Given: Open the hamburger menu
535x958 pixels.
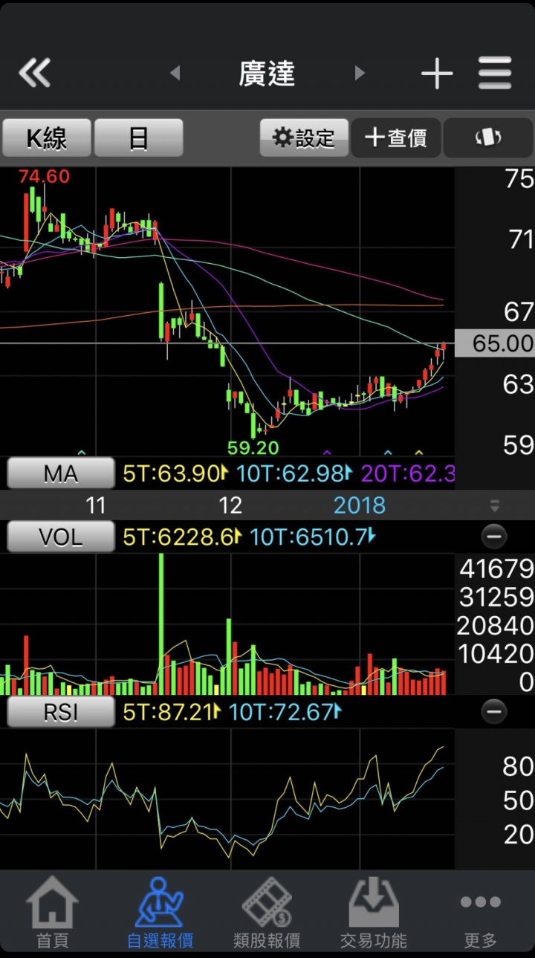Looking at the screenshot, I should (495, 73).
